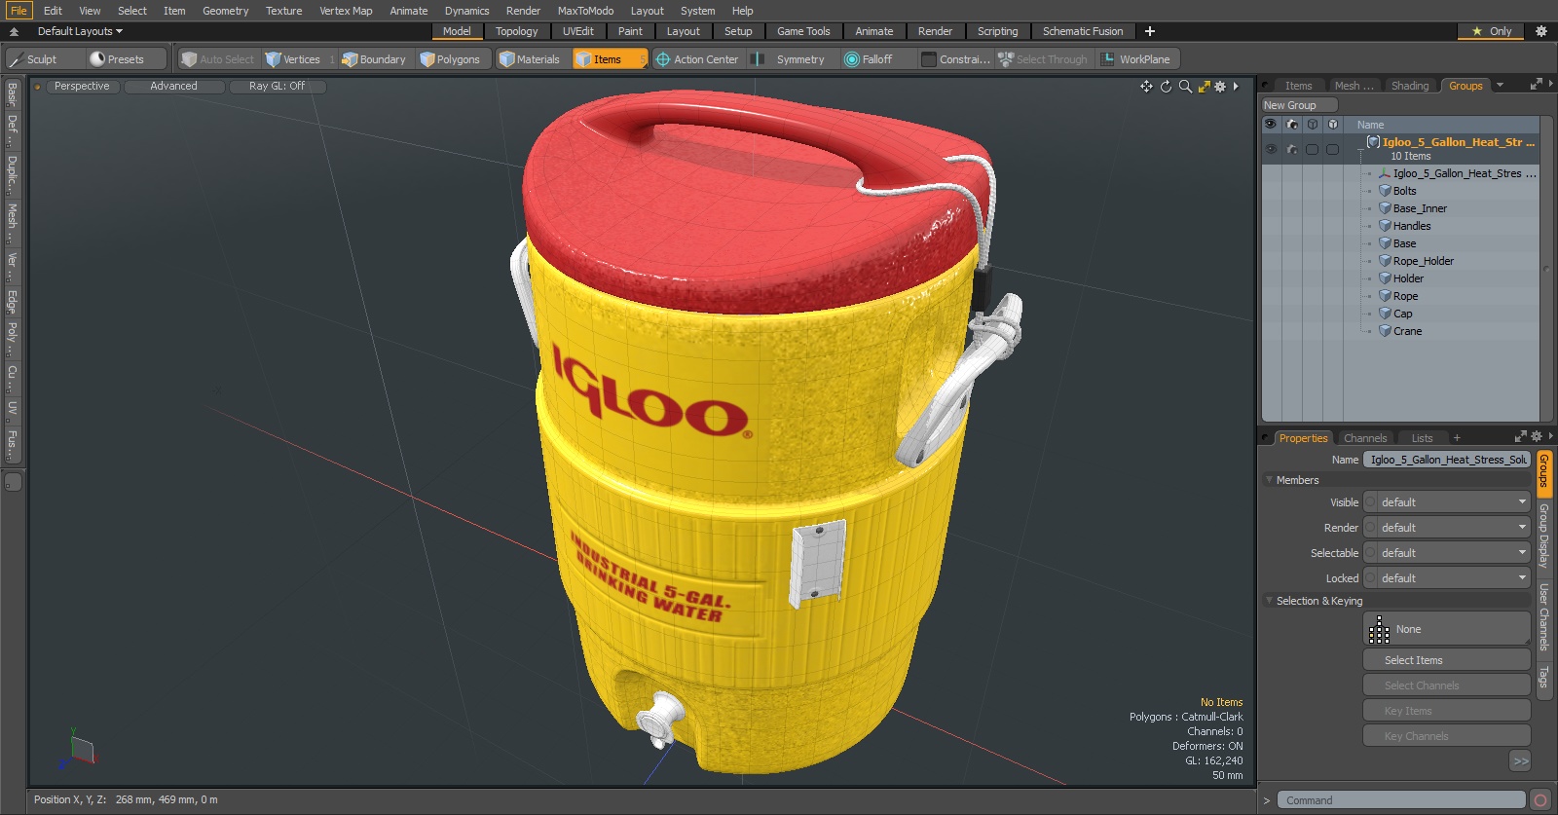Click the viewport pan (move) icon
1558x815 pixels.
[x=1146, y=87]
